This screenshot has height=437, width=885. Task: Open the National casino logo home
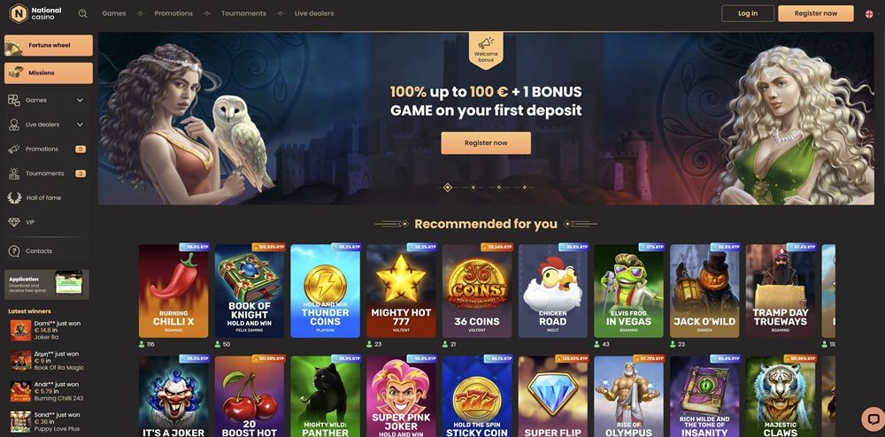click(x=36, y=13)
